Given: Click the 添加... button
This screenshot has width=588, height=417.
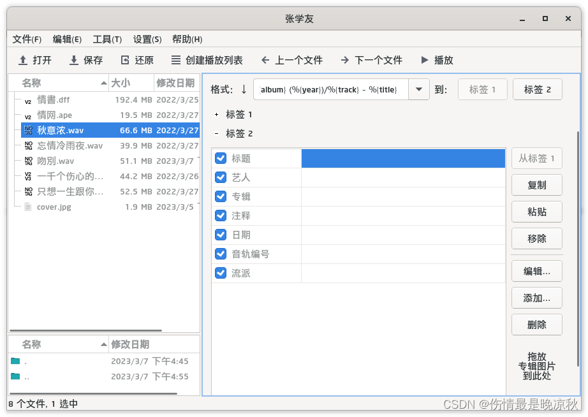Looking at the screenshot, I should coord(536,298).
